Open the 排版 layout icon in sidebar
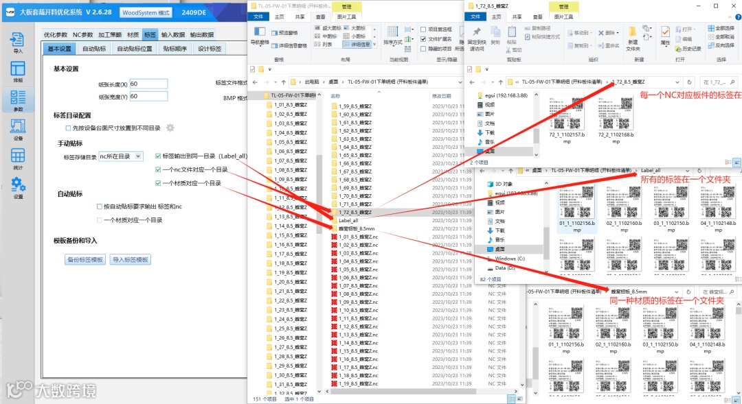 (x=17, y=69)
